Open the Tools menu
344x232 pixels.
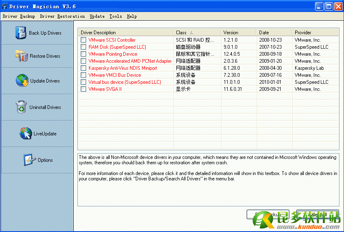pyautogui.click(x=115, y=16)
